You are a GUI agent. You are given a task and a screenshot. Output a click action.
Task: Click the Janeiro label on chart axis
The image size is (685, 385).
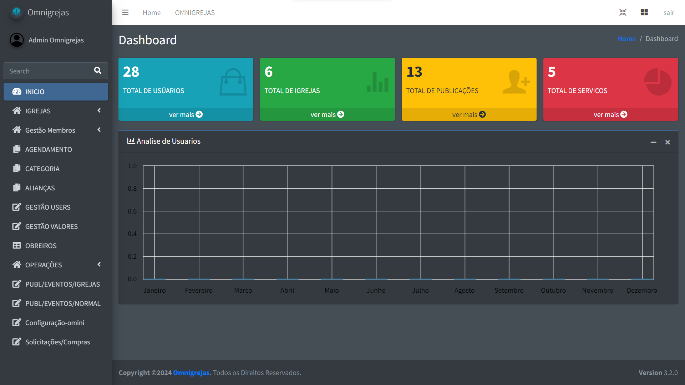(154, 290)
